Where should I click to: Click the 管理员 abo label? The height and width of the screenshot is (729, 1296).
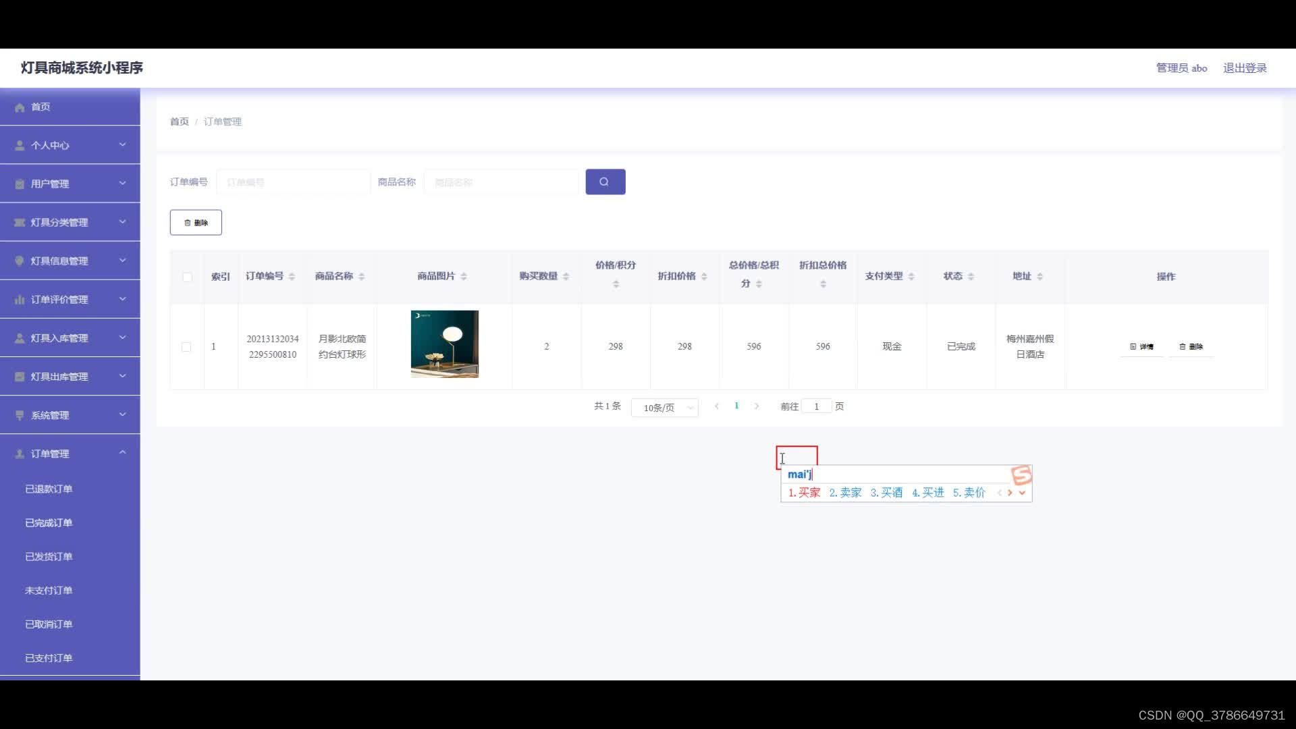[x=1181, y=68]
